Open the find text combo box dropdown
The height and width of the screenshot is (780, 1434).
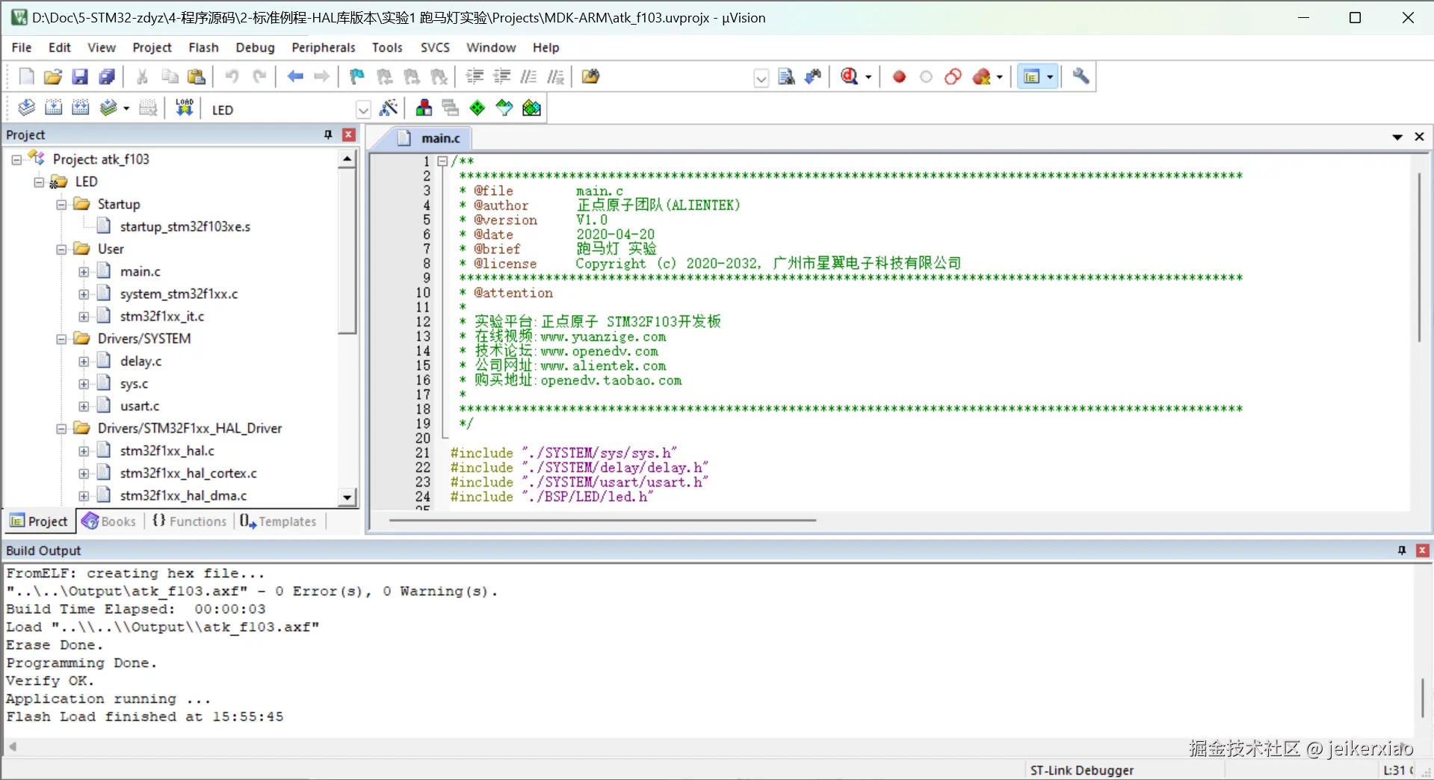pyautogui.click(x=761, y=78)
